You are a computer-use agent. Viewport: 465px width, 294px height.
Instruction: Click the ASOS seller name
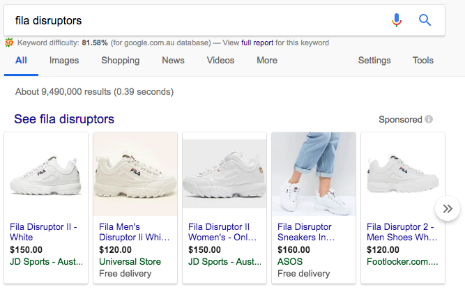pos(290,262)
